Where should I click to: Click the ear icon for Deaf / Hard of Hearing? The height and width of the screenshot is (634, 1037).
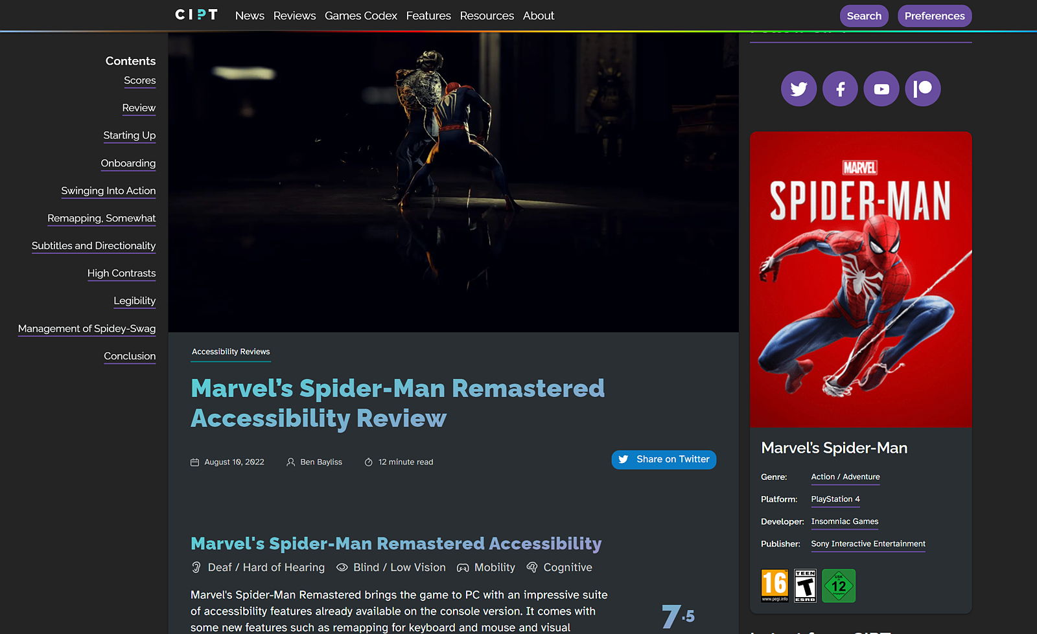(x=196, y=567)
